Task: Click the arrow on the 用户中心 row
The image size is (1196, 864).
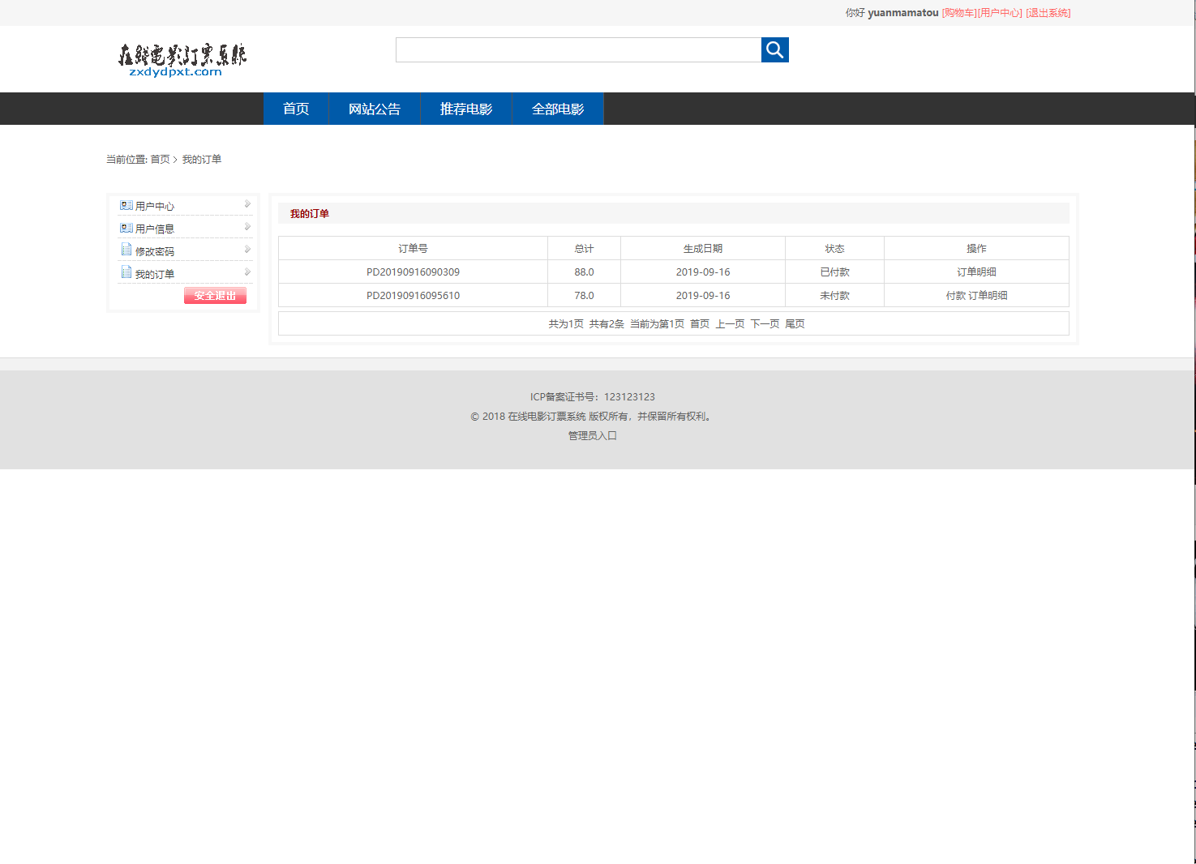Action: (247, 204)
